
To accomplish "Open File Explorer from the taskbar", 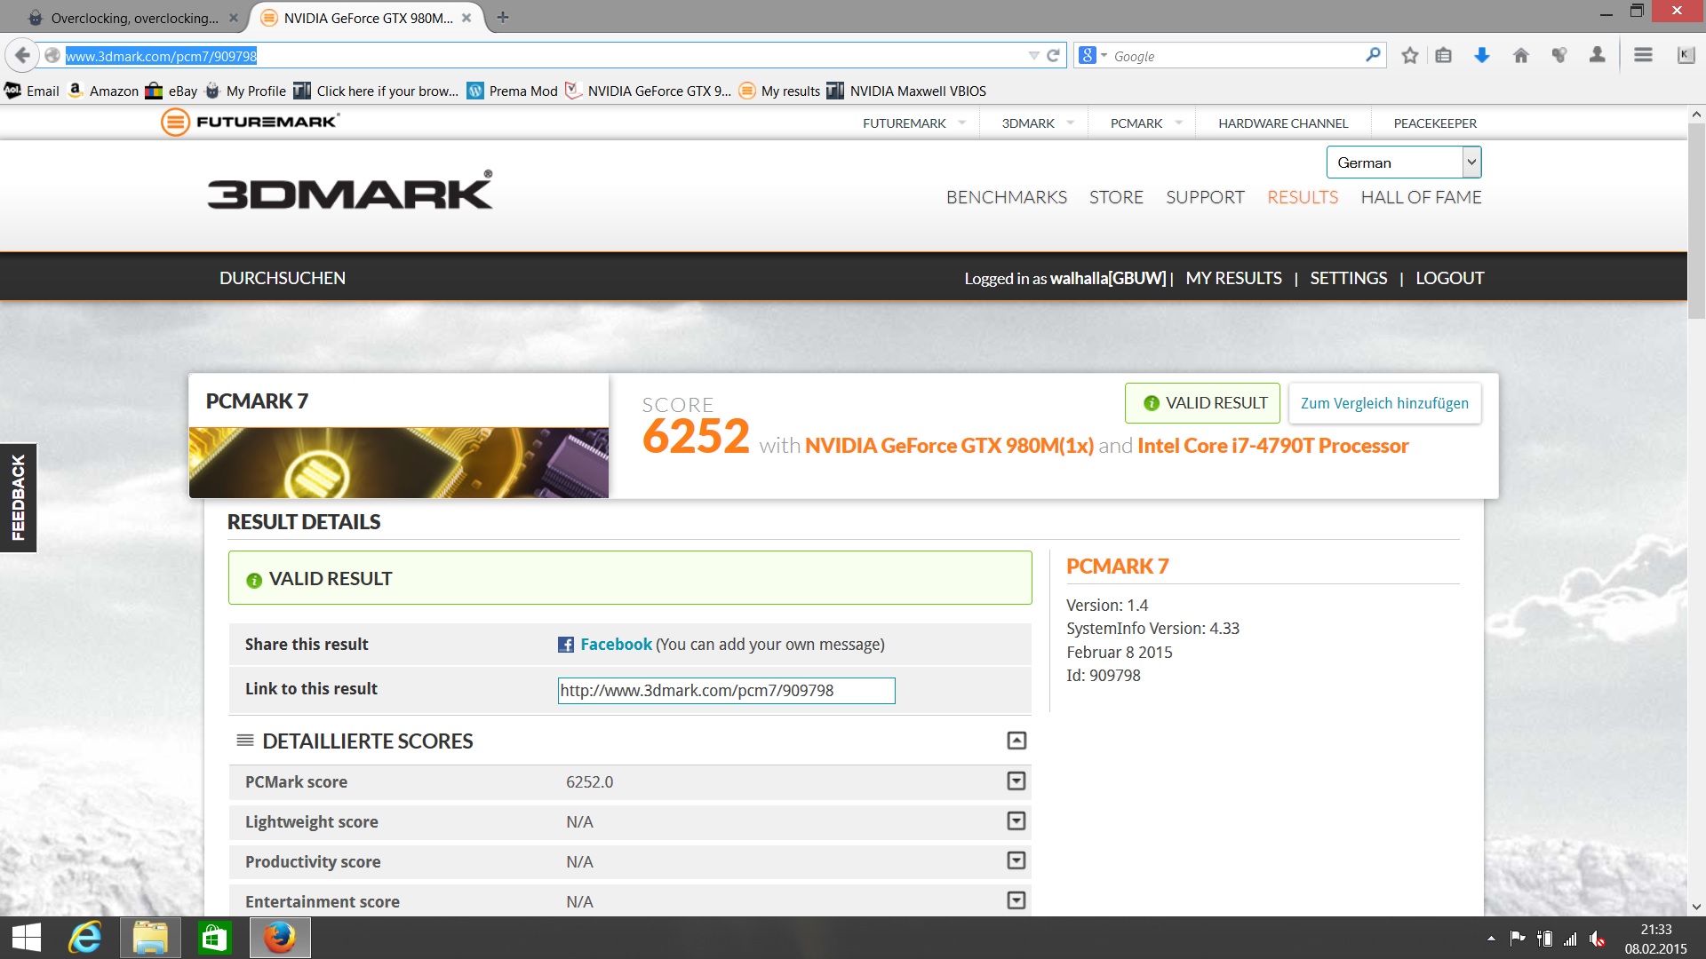I will (150, 938).
